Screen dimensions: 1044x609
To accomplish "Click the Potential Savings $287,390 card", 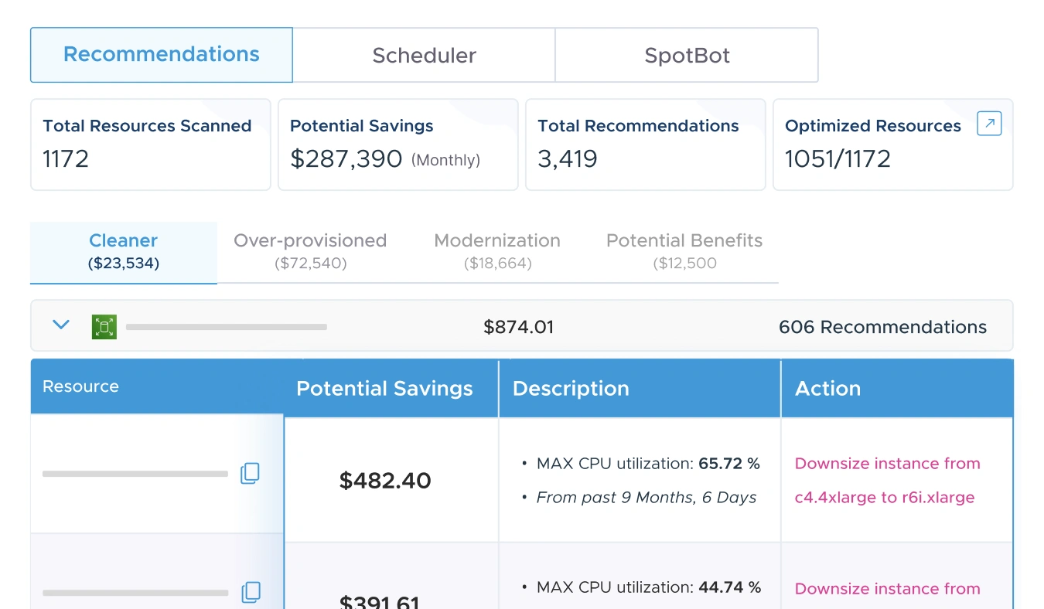I will 397,144.
